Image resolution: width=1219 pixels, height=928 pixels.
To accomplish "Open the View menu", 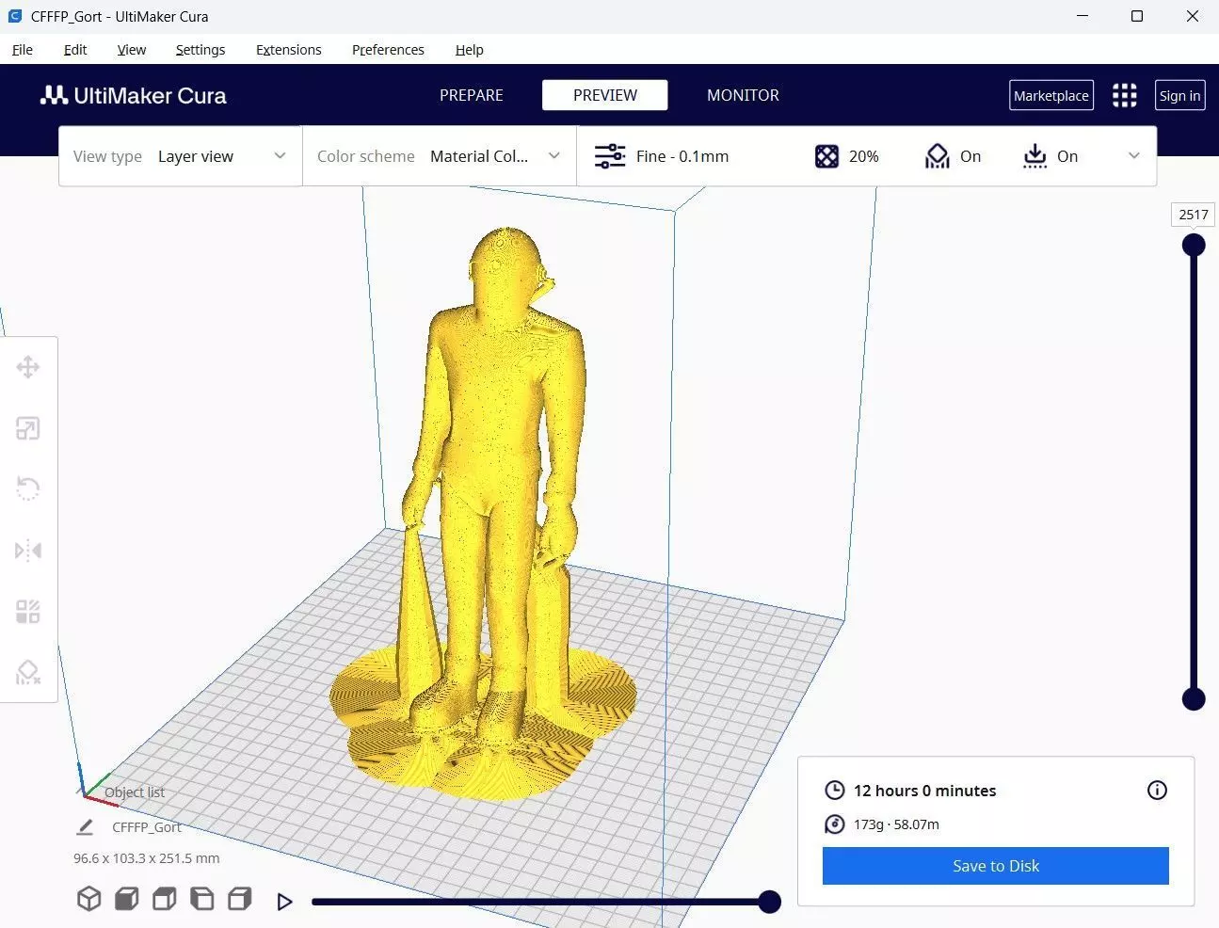I will (x=132, y=50).
